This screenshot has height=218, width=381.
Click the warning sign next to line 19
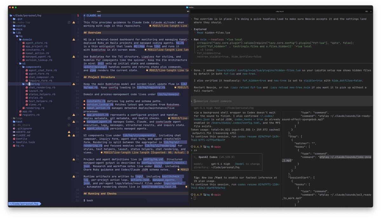[74, 115]
